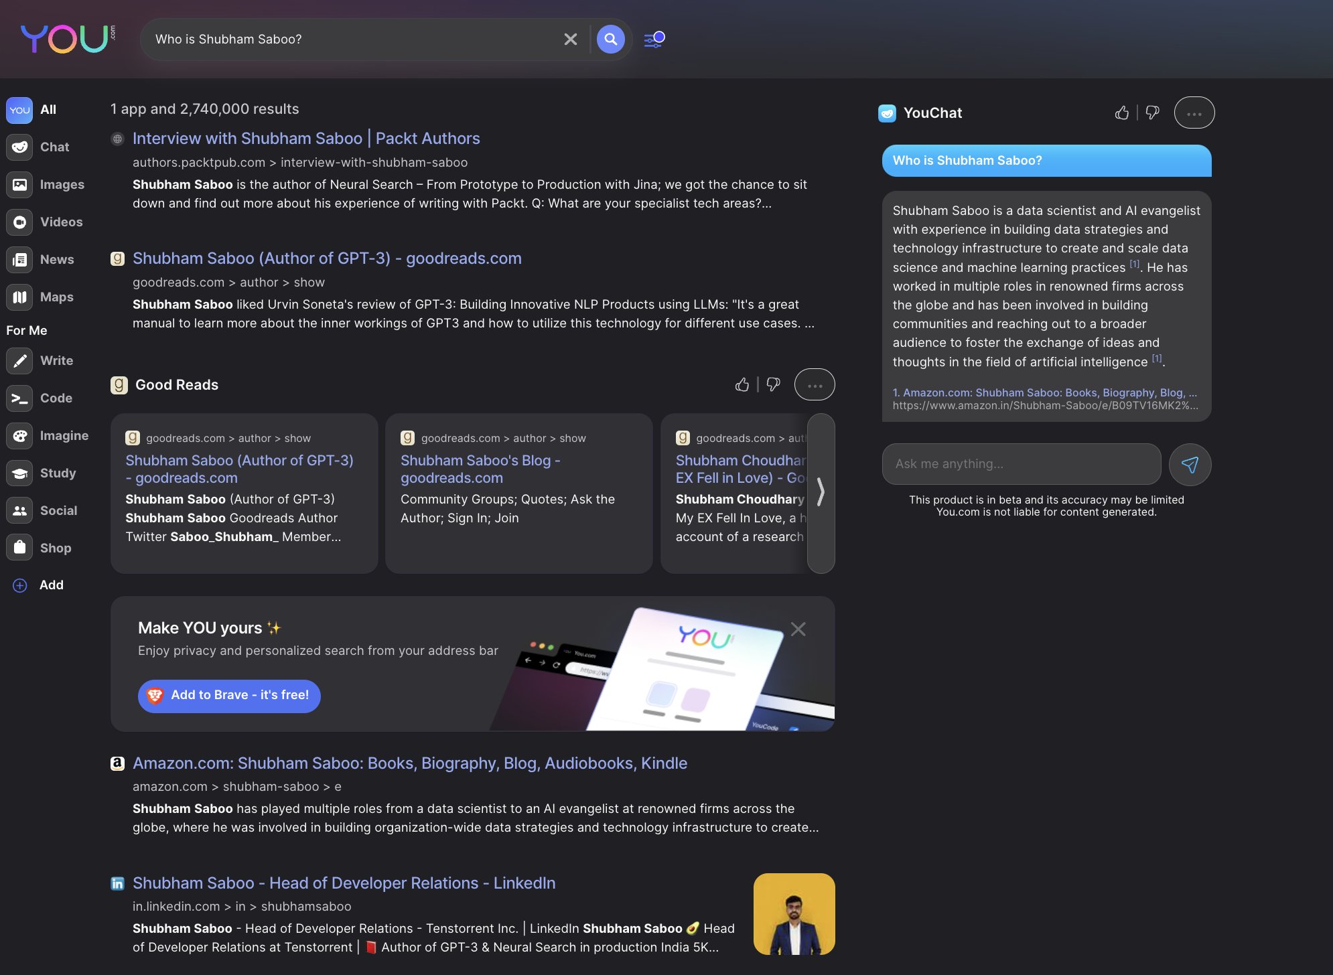Click into the main search box
Viewport: 1333px width, 975px height.
pos(355,40)
